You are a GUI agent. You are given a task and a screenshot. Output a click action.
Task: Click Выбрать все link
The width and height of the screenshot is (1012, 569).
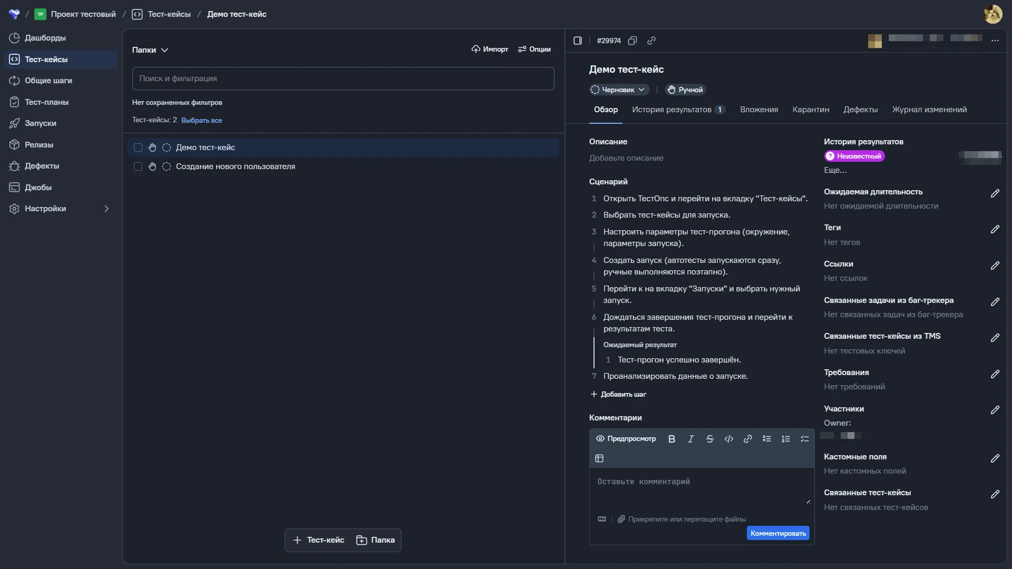[201, 121]
